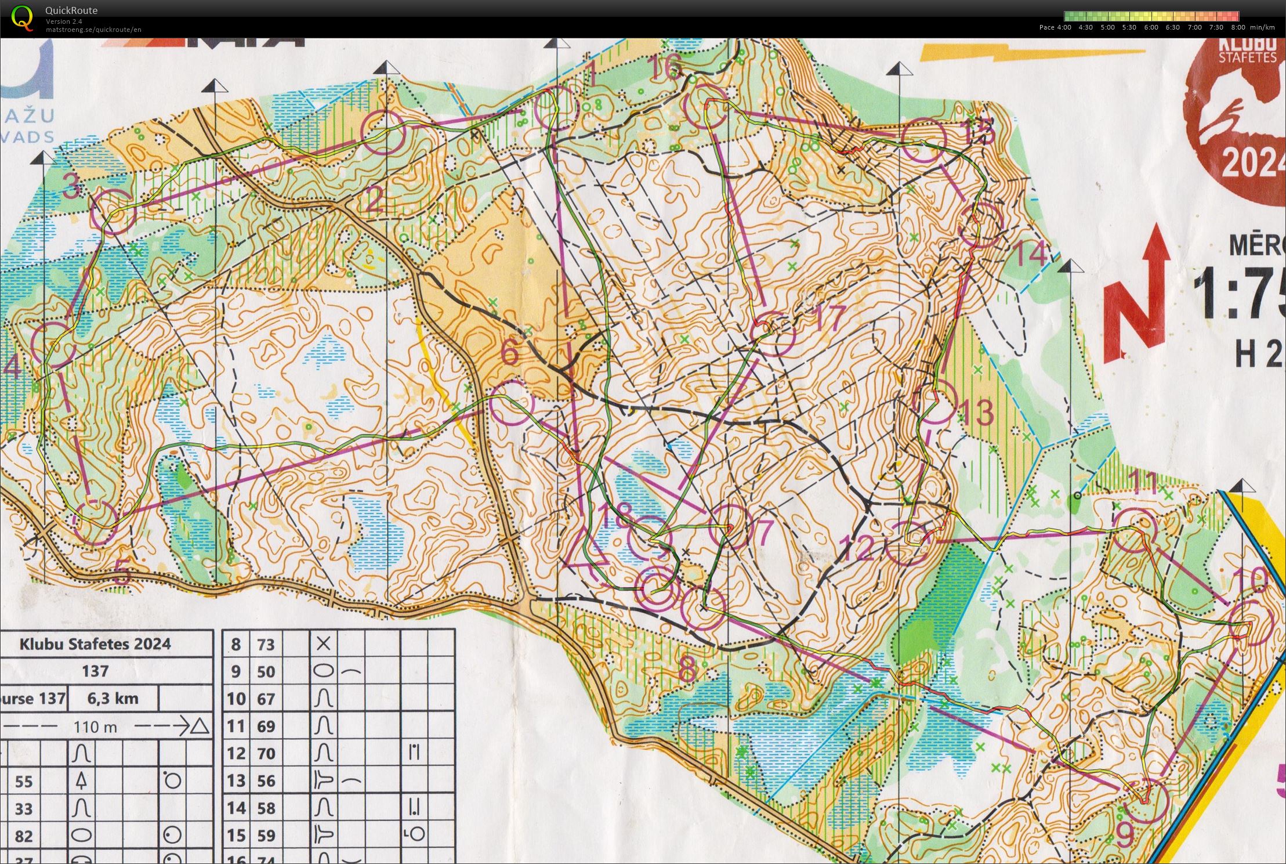Click control circle number 11 on map
The width and height of the screenshot is (1286, 864).
click(x=1135, y=530)
